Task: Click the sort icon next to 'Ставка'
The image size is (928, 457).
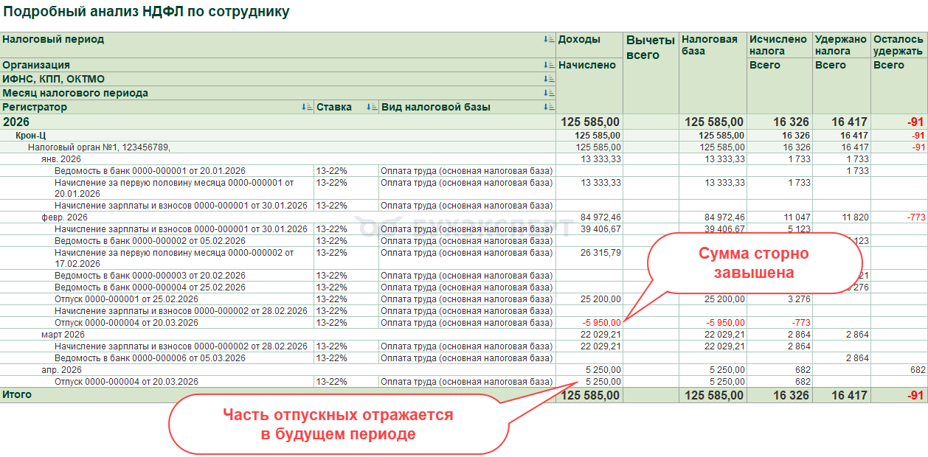Action: 372,107
